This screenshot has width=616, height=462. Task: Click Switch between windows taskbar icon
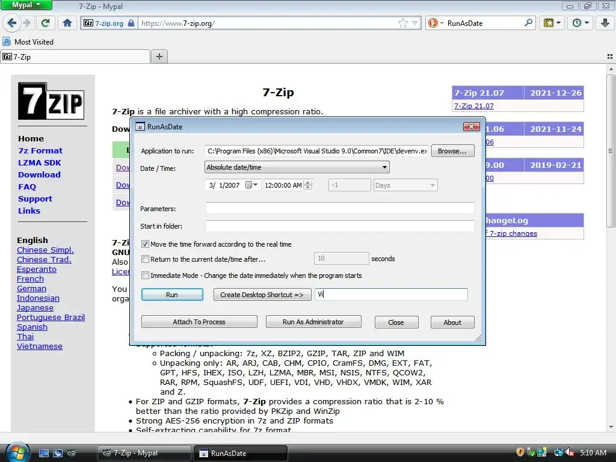pyautogui.click(x=58, y=453)
